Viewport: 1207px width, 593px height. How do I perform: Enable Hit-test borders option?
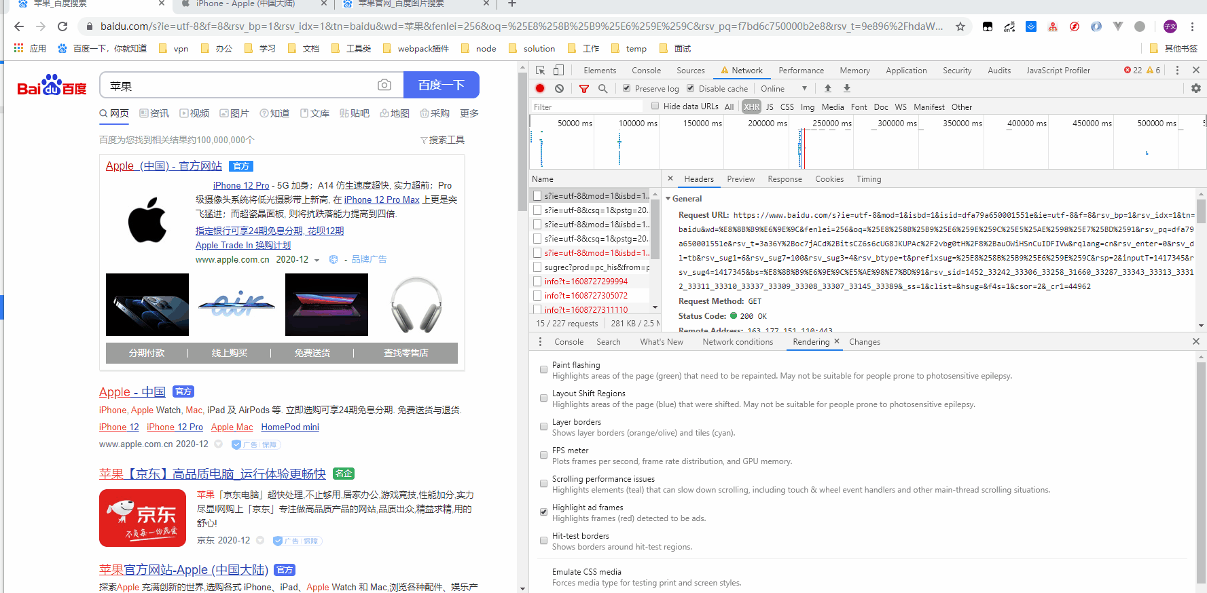coord(543,541)
